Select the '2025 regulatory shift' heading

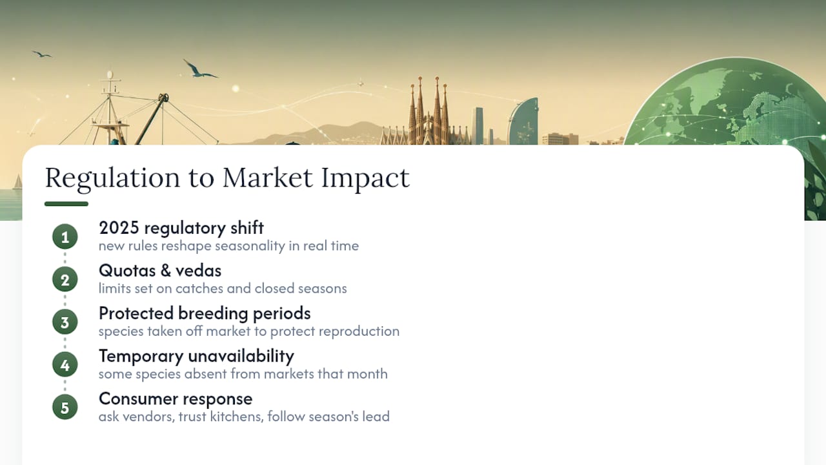click(181, 227)
